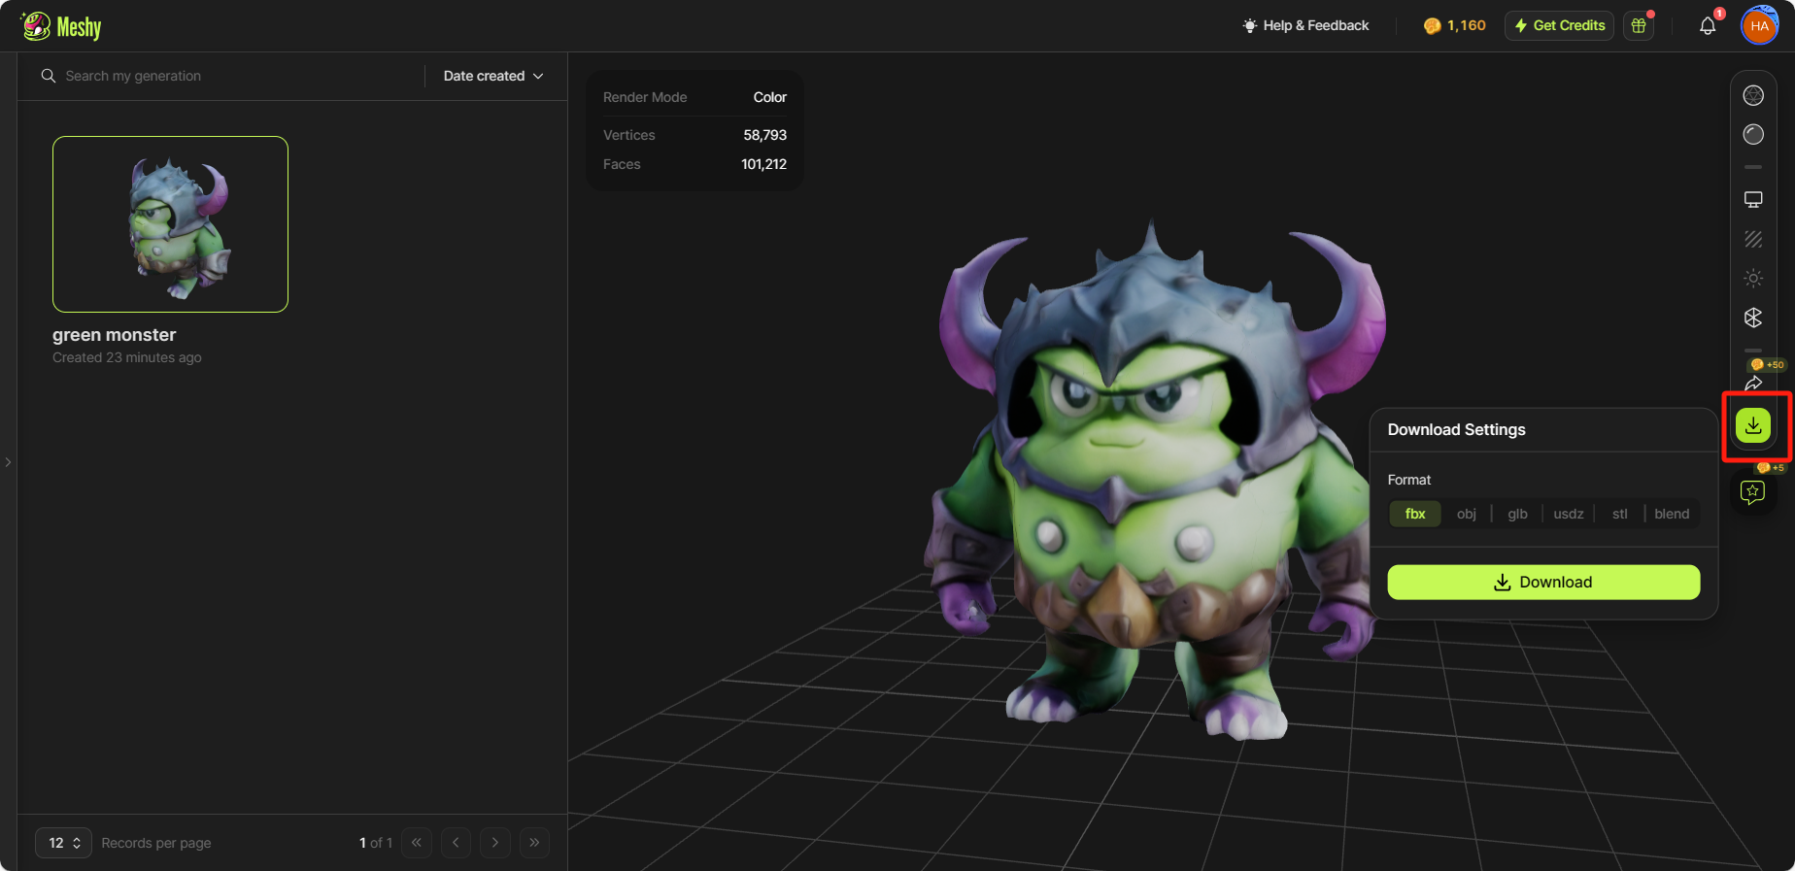Click the Download button
Screen dimensions: 1795x871
coord(1543,582)
